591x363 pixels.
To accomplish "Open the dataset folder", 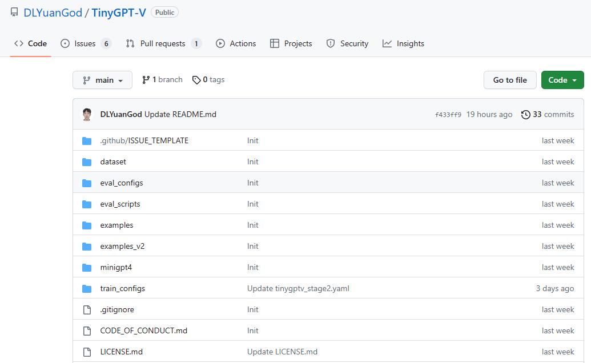I will coord(112,162).
